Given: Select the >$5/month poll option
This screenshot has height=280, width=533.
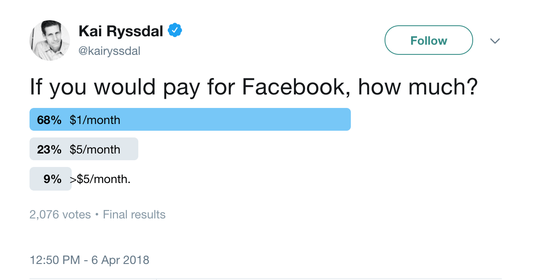Looking at the screenshot, I should point(51,179).
